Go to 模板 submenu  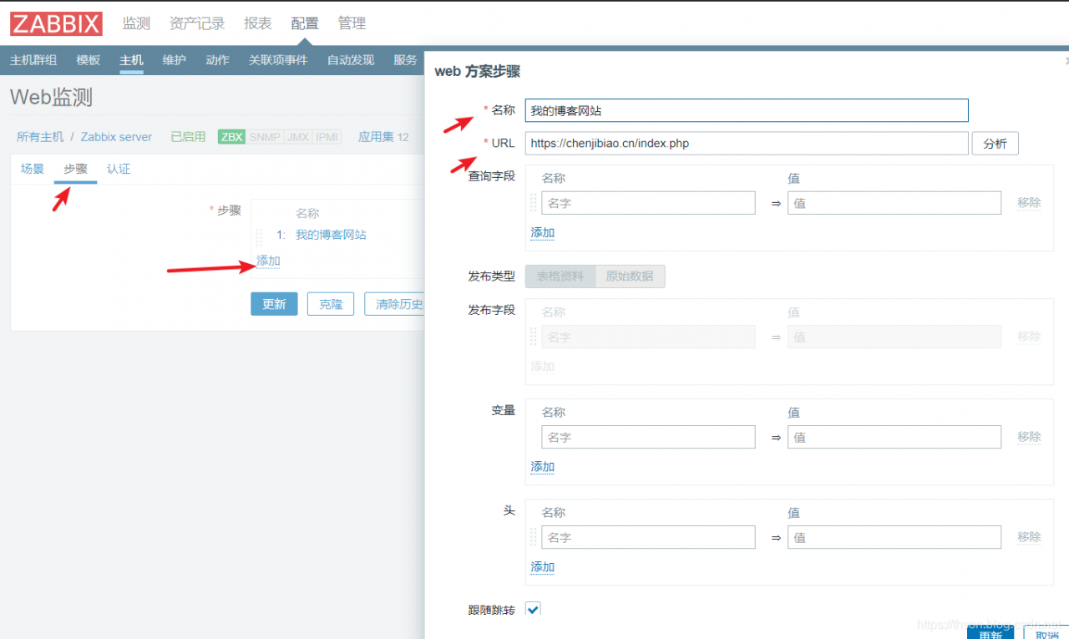89,60
